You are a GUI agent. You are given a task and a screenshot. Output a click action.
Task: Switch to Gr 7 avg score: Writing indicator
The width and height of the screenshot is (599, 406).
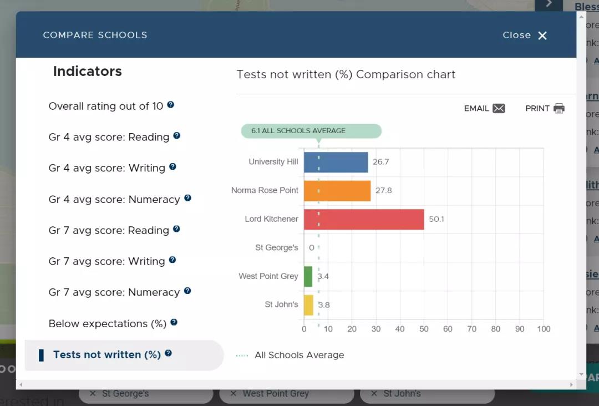click(106, 261)
